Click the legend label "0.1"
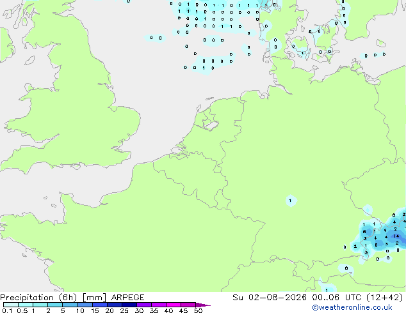 [7, 310]
